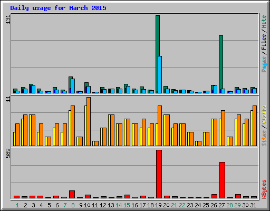The image size is (270, 211).
Task: Click the day "23" x-axis label
Action: coord(190,205)
